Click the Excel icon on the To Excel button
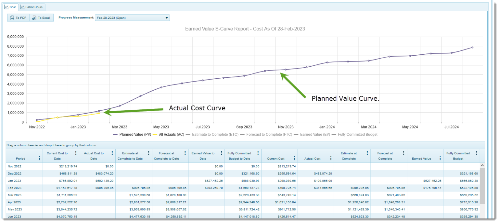 (34, 18)
